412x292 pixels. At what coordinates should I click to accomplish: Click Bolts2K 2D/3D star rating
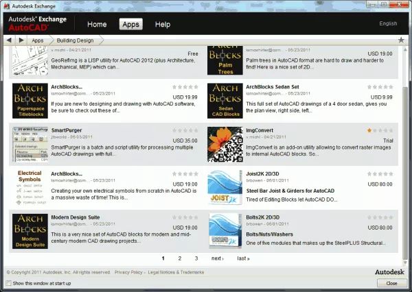tap(380, 217)
